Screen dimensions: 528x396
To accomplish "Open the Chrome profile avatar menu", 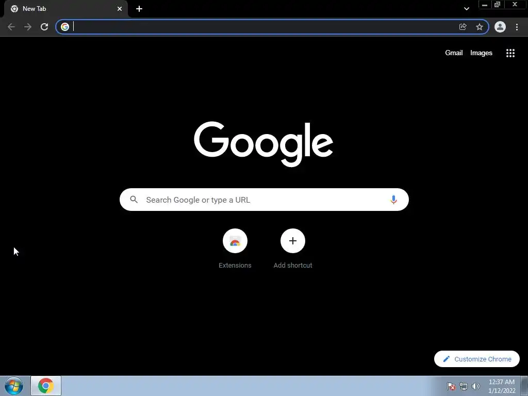I will [x=500, y=27].
